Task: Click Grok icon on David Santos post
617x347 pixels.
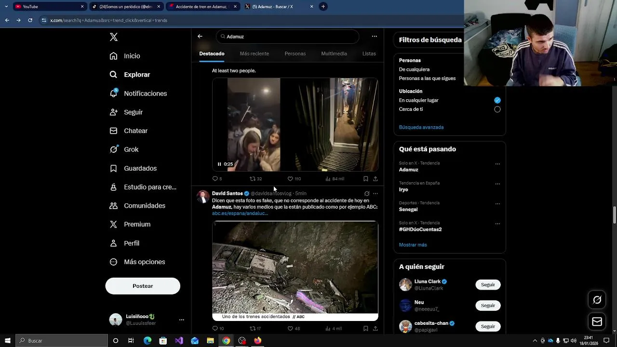Action: [x=367, y=194]
